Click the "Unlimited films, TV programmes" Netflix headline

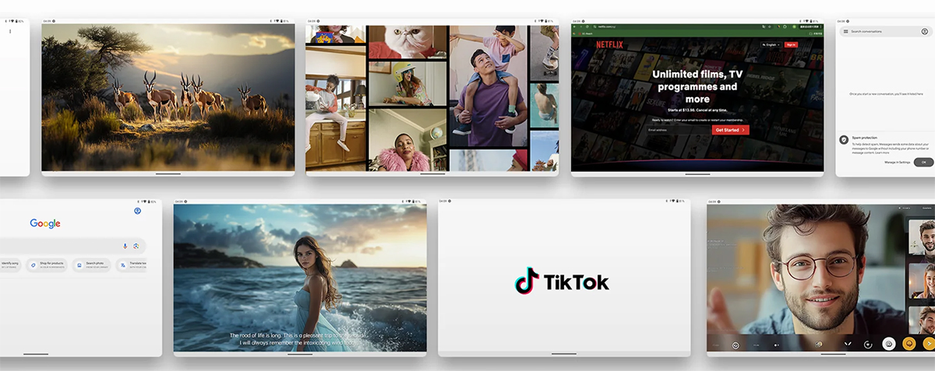tap(697, 86)
